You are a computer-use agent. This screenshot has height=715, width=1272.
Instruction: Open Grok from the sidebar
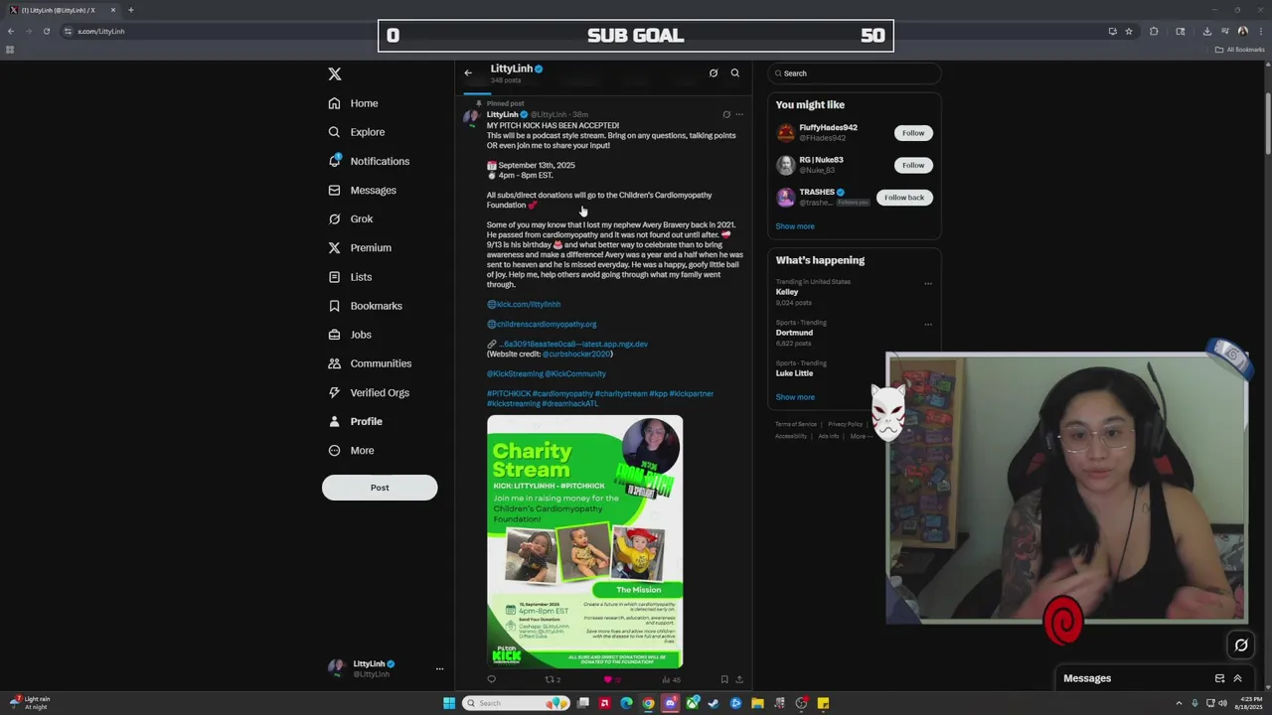(351, 218)
